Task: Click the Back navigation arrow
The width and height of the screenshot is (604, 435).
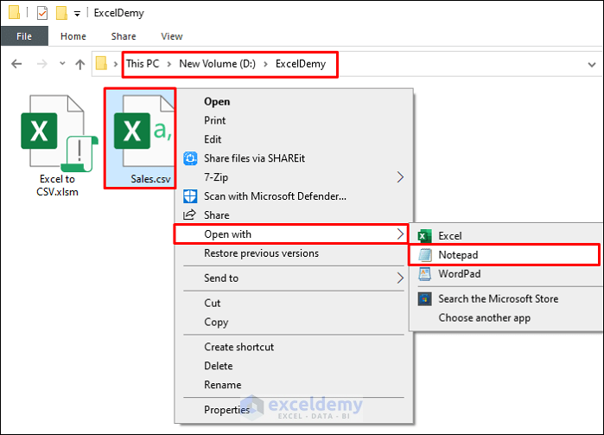Action: [x=16, y=64]
